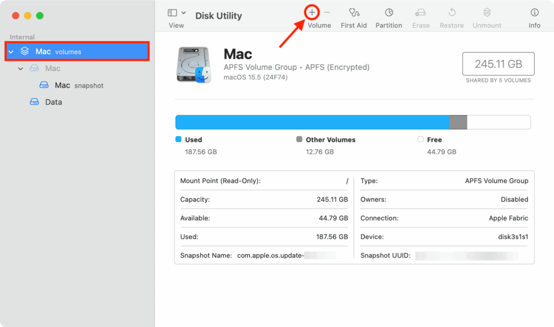This screenshot has height=327, width=554.
Task: Click the volume group layers icon
Action: coord(25,51)
